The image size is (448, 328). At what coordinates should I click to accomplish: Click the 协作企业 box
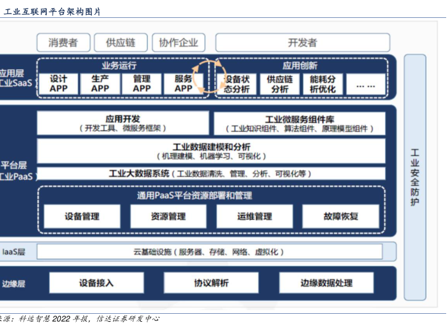point(178,43)
